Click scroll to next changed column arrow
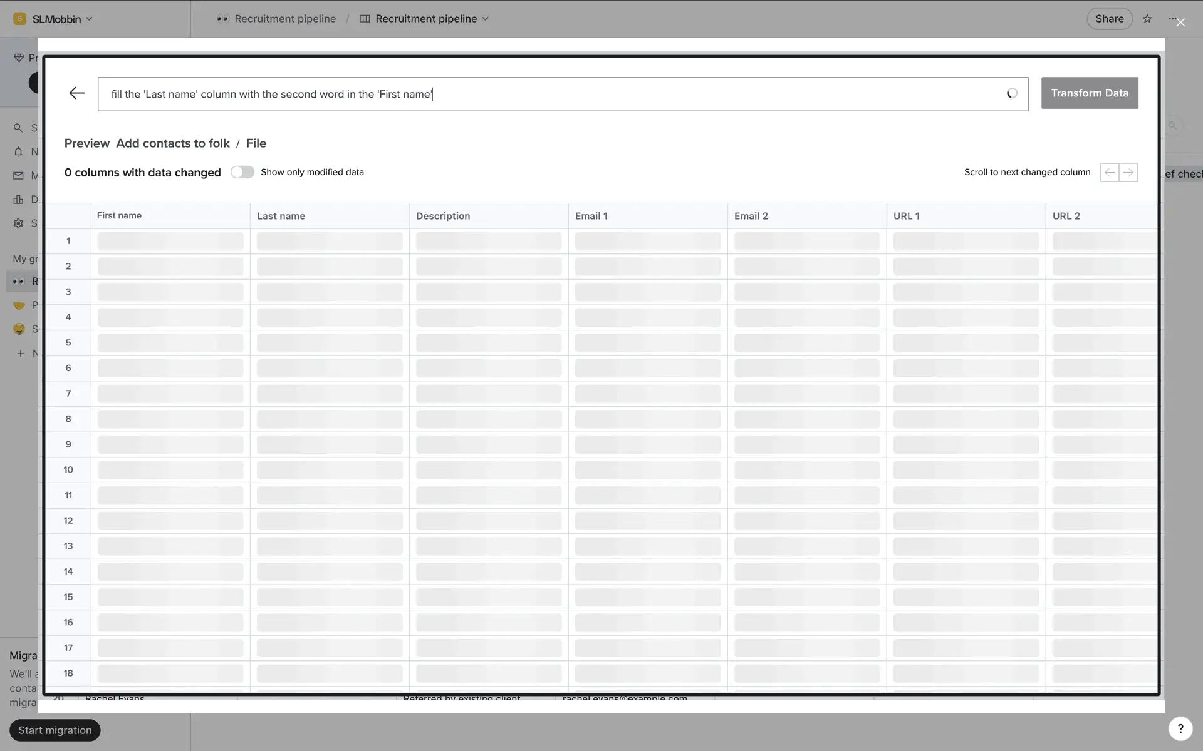The width and height of the screenshot is (1203, 751). 1128,172
